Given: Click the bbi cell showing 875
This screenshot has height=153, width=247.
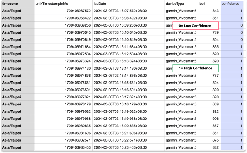Looking at the screenshot, I should tap(209, 140).
